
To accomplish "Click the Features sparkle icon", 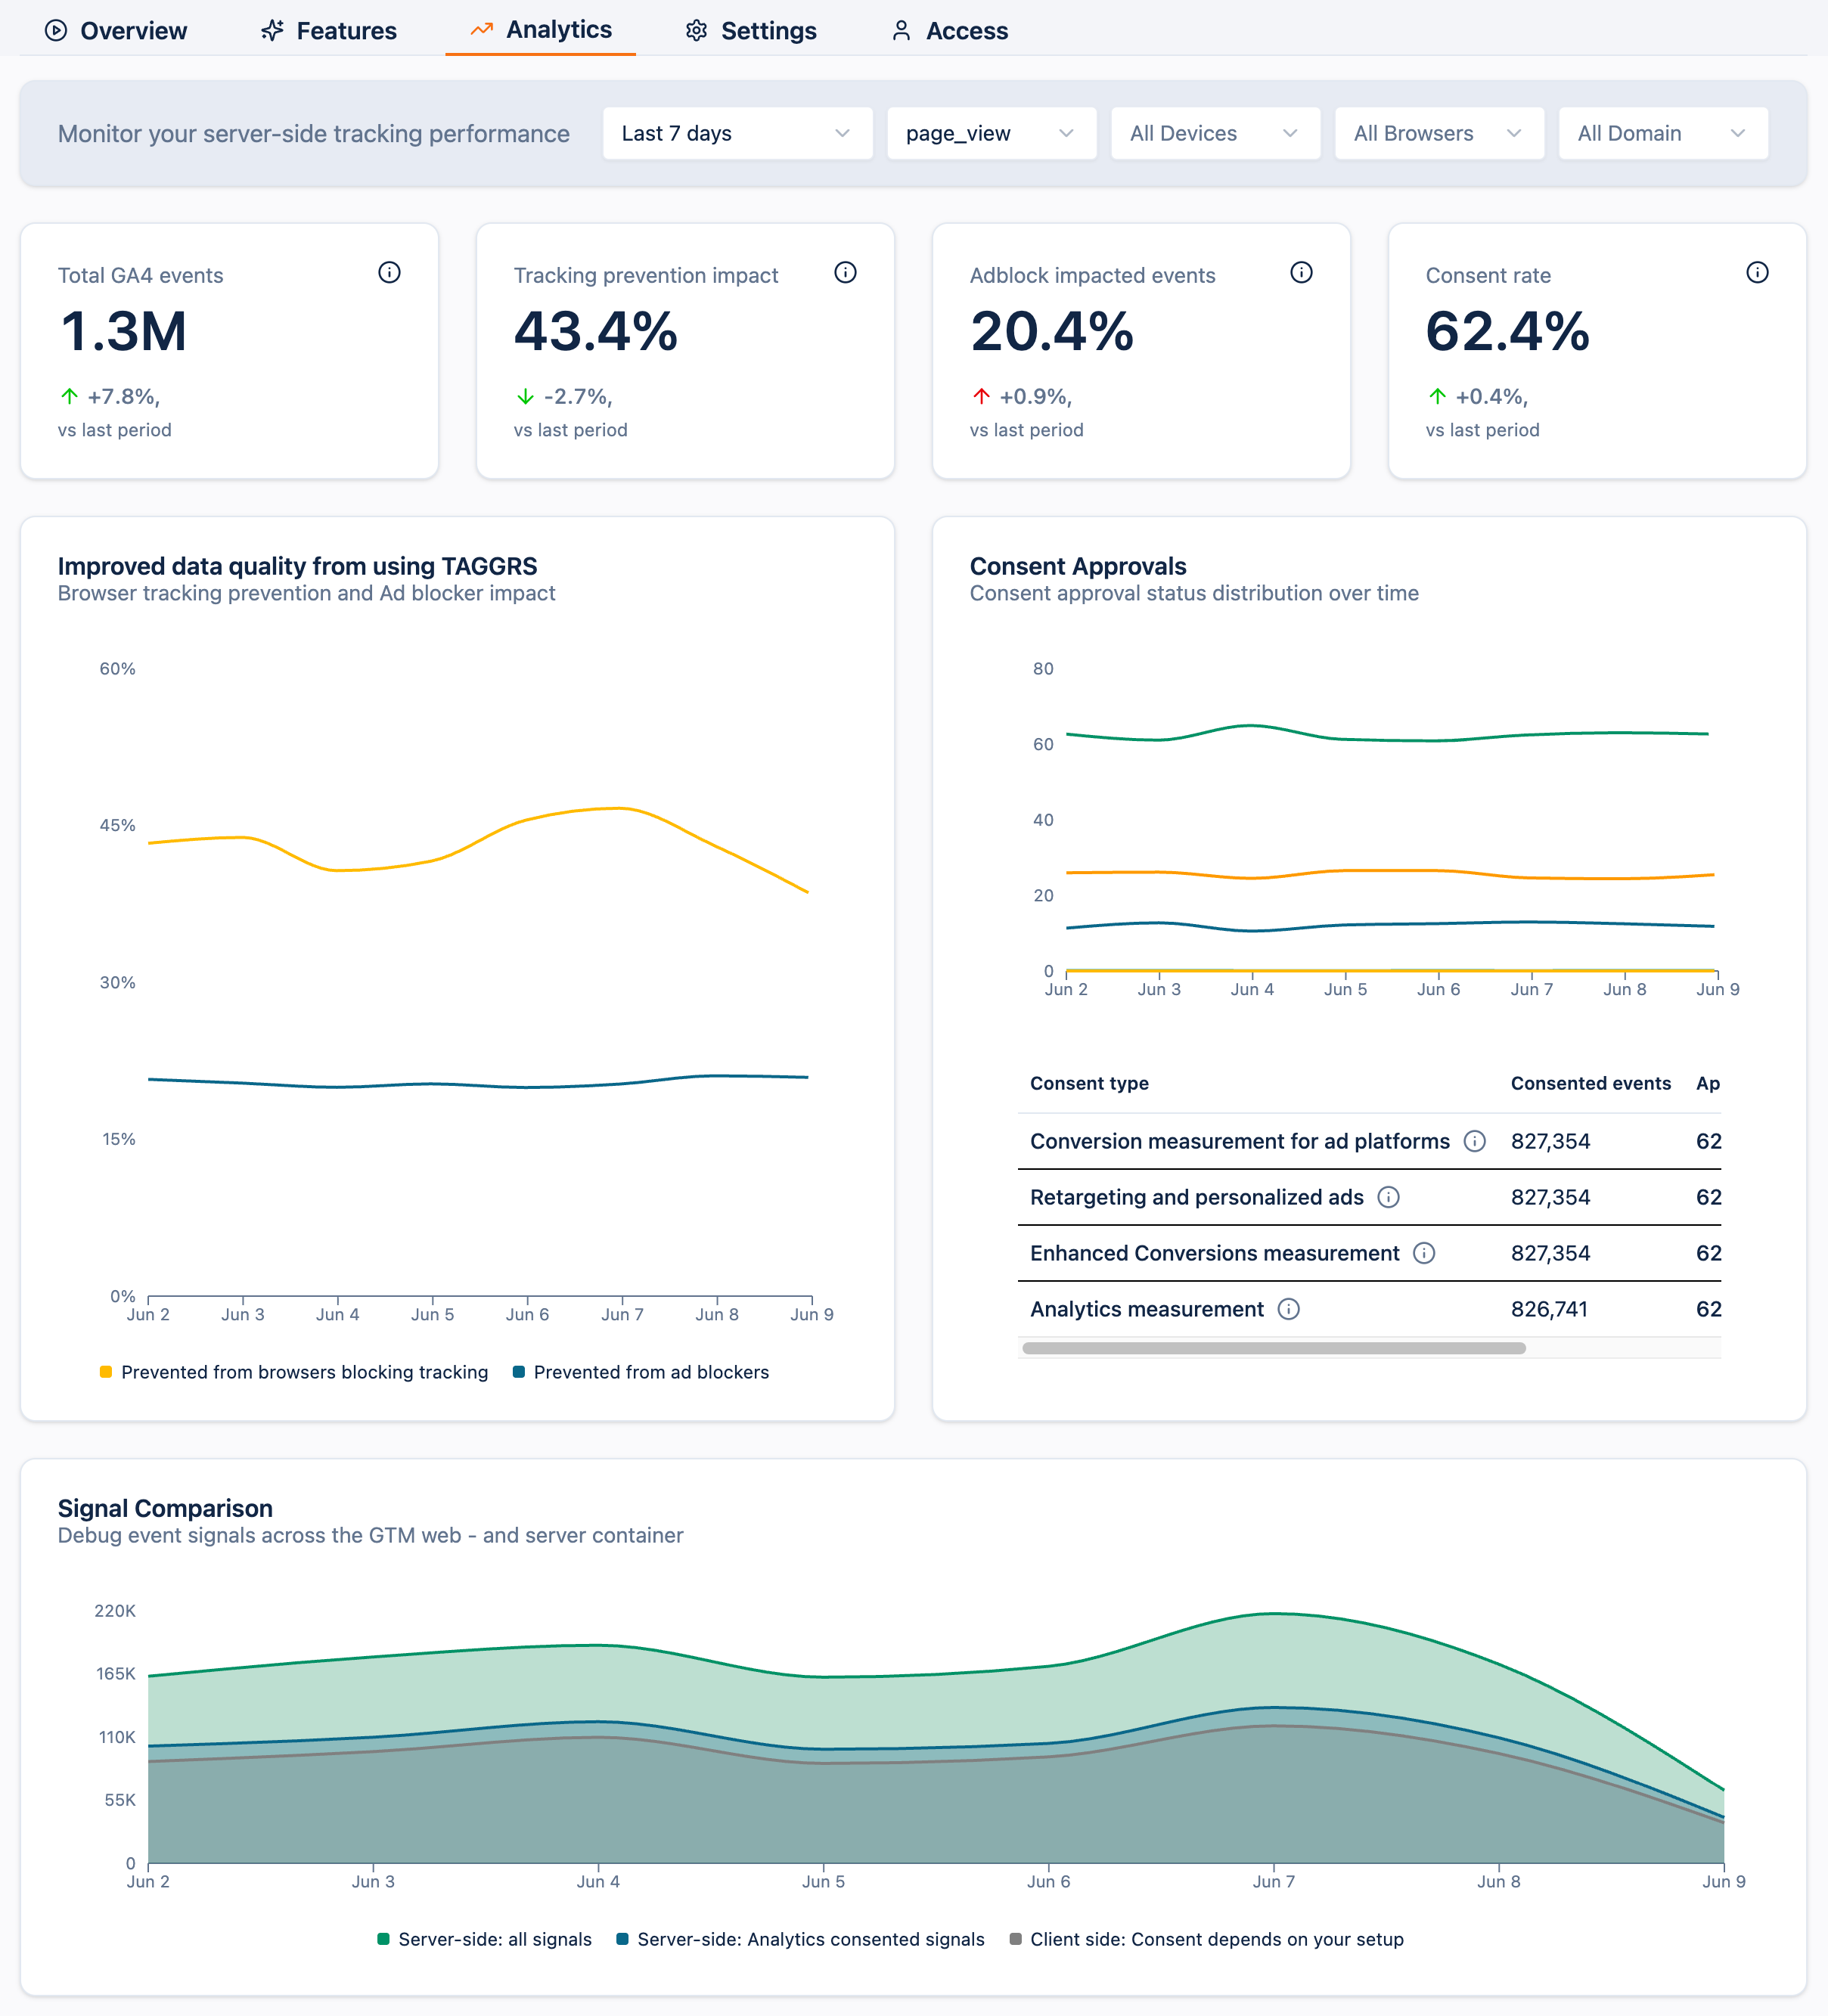I will click(x=272, y=31).
